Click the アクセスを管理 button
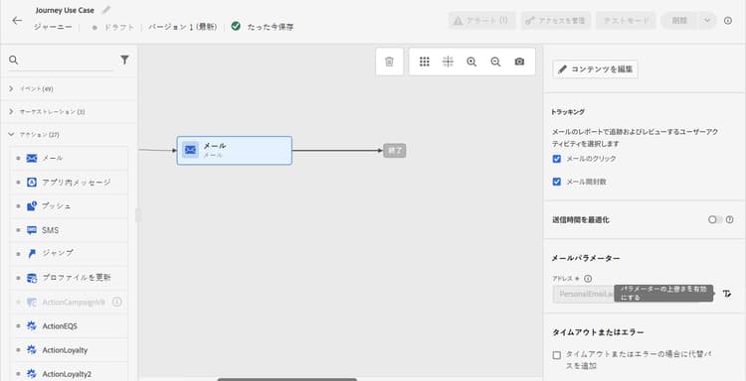Viewport: 746px width, 381px height. pyautogui.click(x=556, y=21)
